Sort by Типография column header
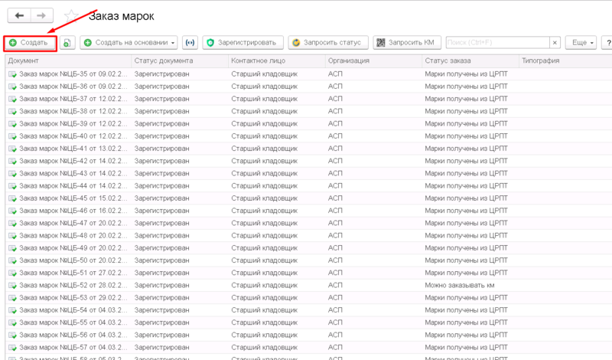Viewport: 612px width, 360px height. 565,61
